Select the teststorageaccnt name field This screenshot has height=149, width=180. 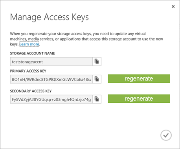pos(51,62)
